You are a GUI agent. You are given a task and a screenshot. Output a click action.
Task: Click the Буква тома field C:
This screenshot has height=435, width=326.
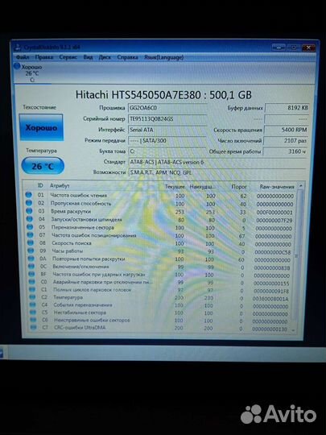167,151
